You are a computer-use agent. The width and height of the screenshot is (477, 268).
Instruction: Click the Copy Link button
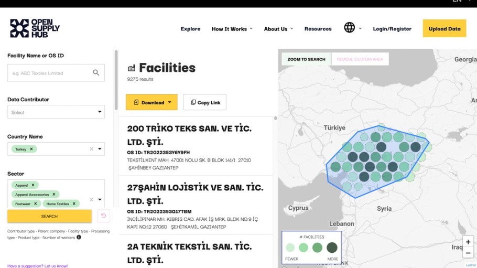pyautogui.click(x=205, y=102)
